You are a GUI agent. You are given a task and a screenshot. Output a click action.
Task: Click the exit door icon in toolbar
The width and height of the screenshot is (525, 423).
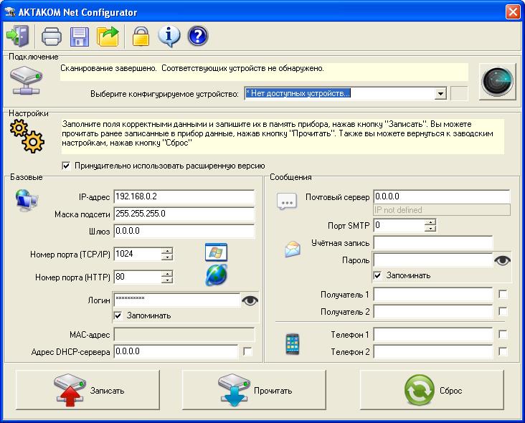pos(17,36)
